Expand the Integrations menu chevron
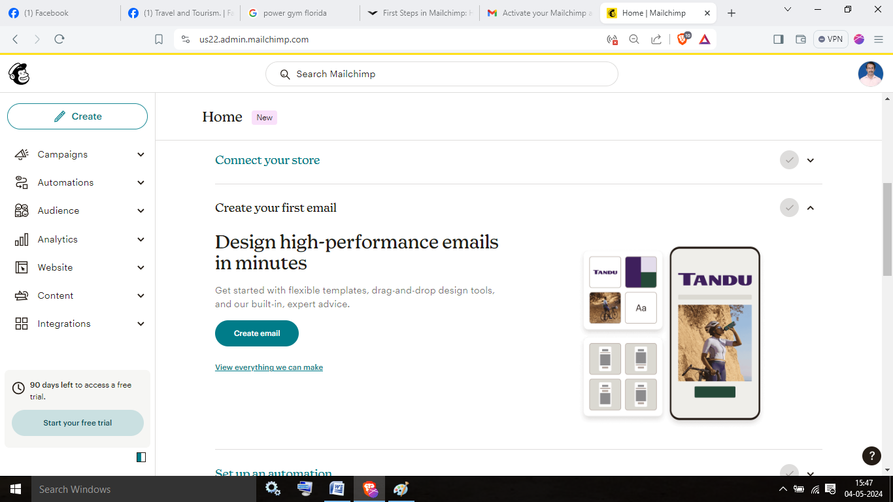This screenshot has height=502, width=893. coord(141,324)
